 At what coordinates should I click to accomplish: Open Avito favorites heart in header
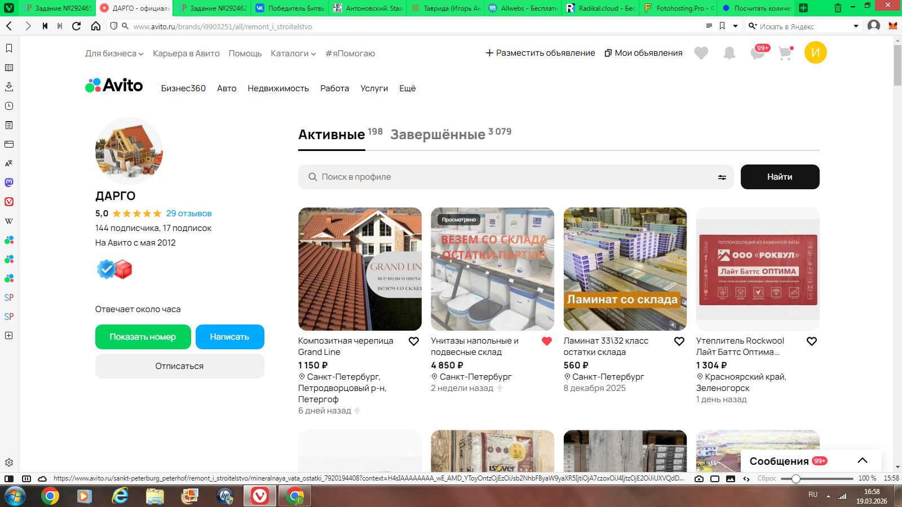pyautogui.click(x=701, y=53)
